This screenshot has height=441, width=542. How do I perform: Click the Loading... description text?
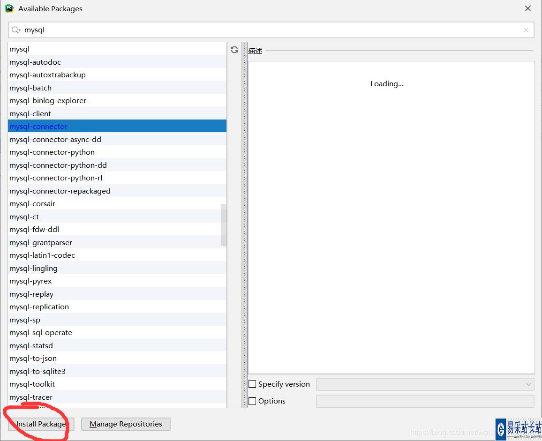[x=387, y=83]
